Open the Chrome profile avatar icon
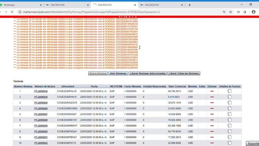The image size is (259, 146). point(254,12)
